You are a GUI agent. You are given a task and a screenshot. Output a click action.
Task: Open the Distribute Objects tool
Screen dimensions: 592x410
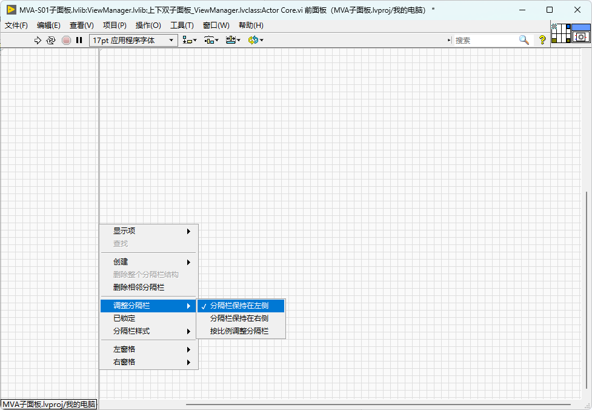[211, 40]
